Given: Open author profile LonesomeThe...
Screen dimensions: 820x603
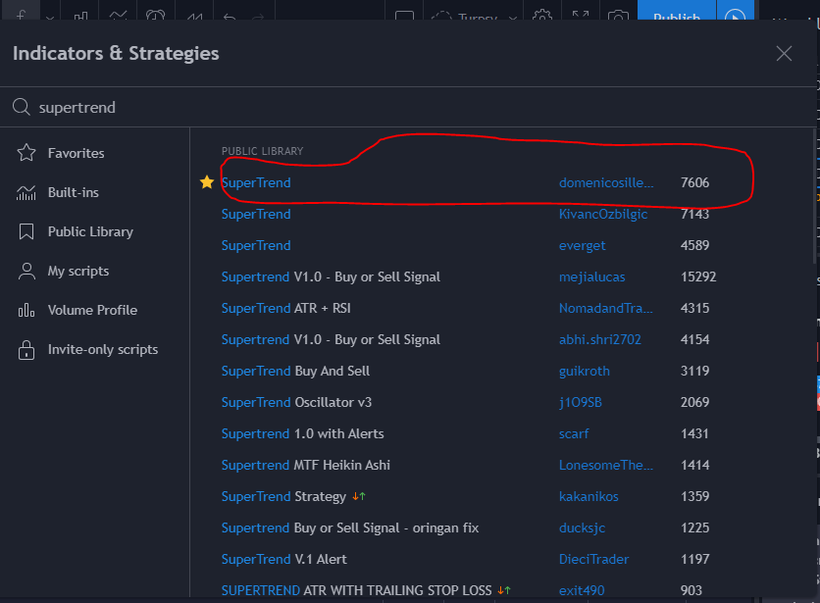Looking at the screenshot, I should [605, 465].
